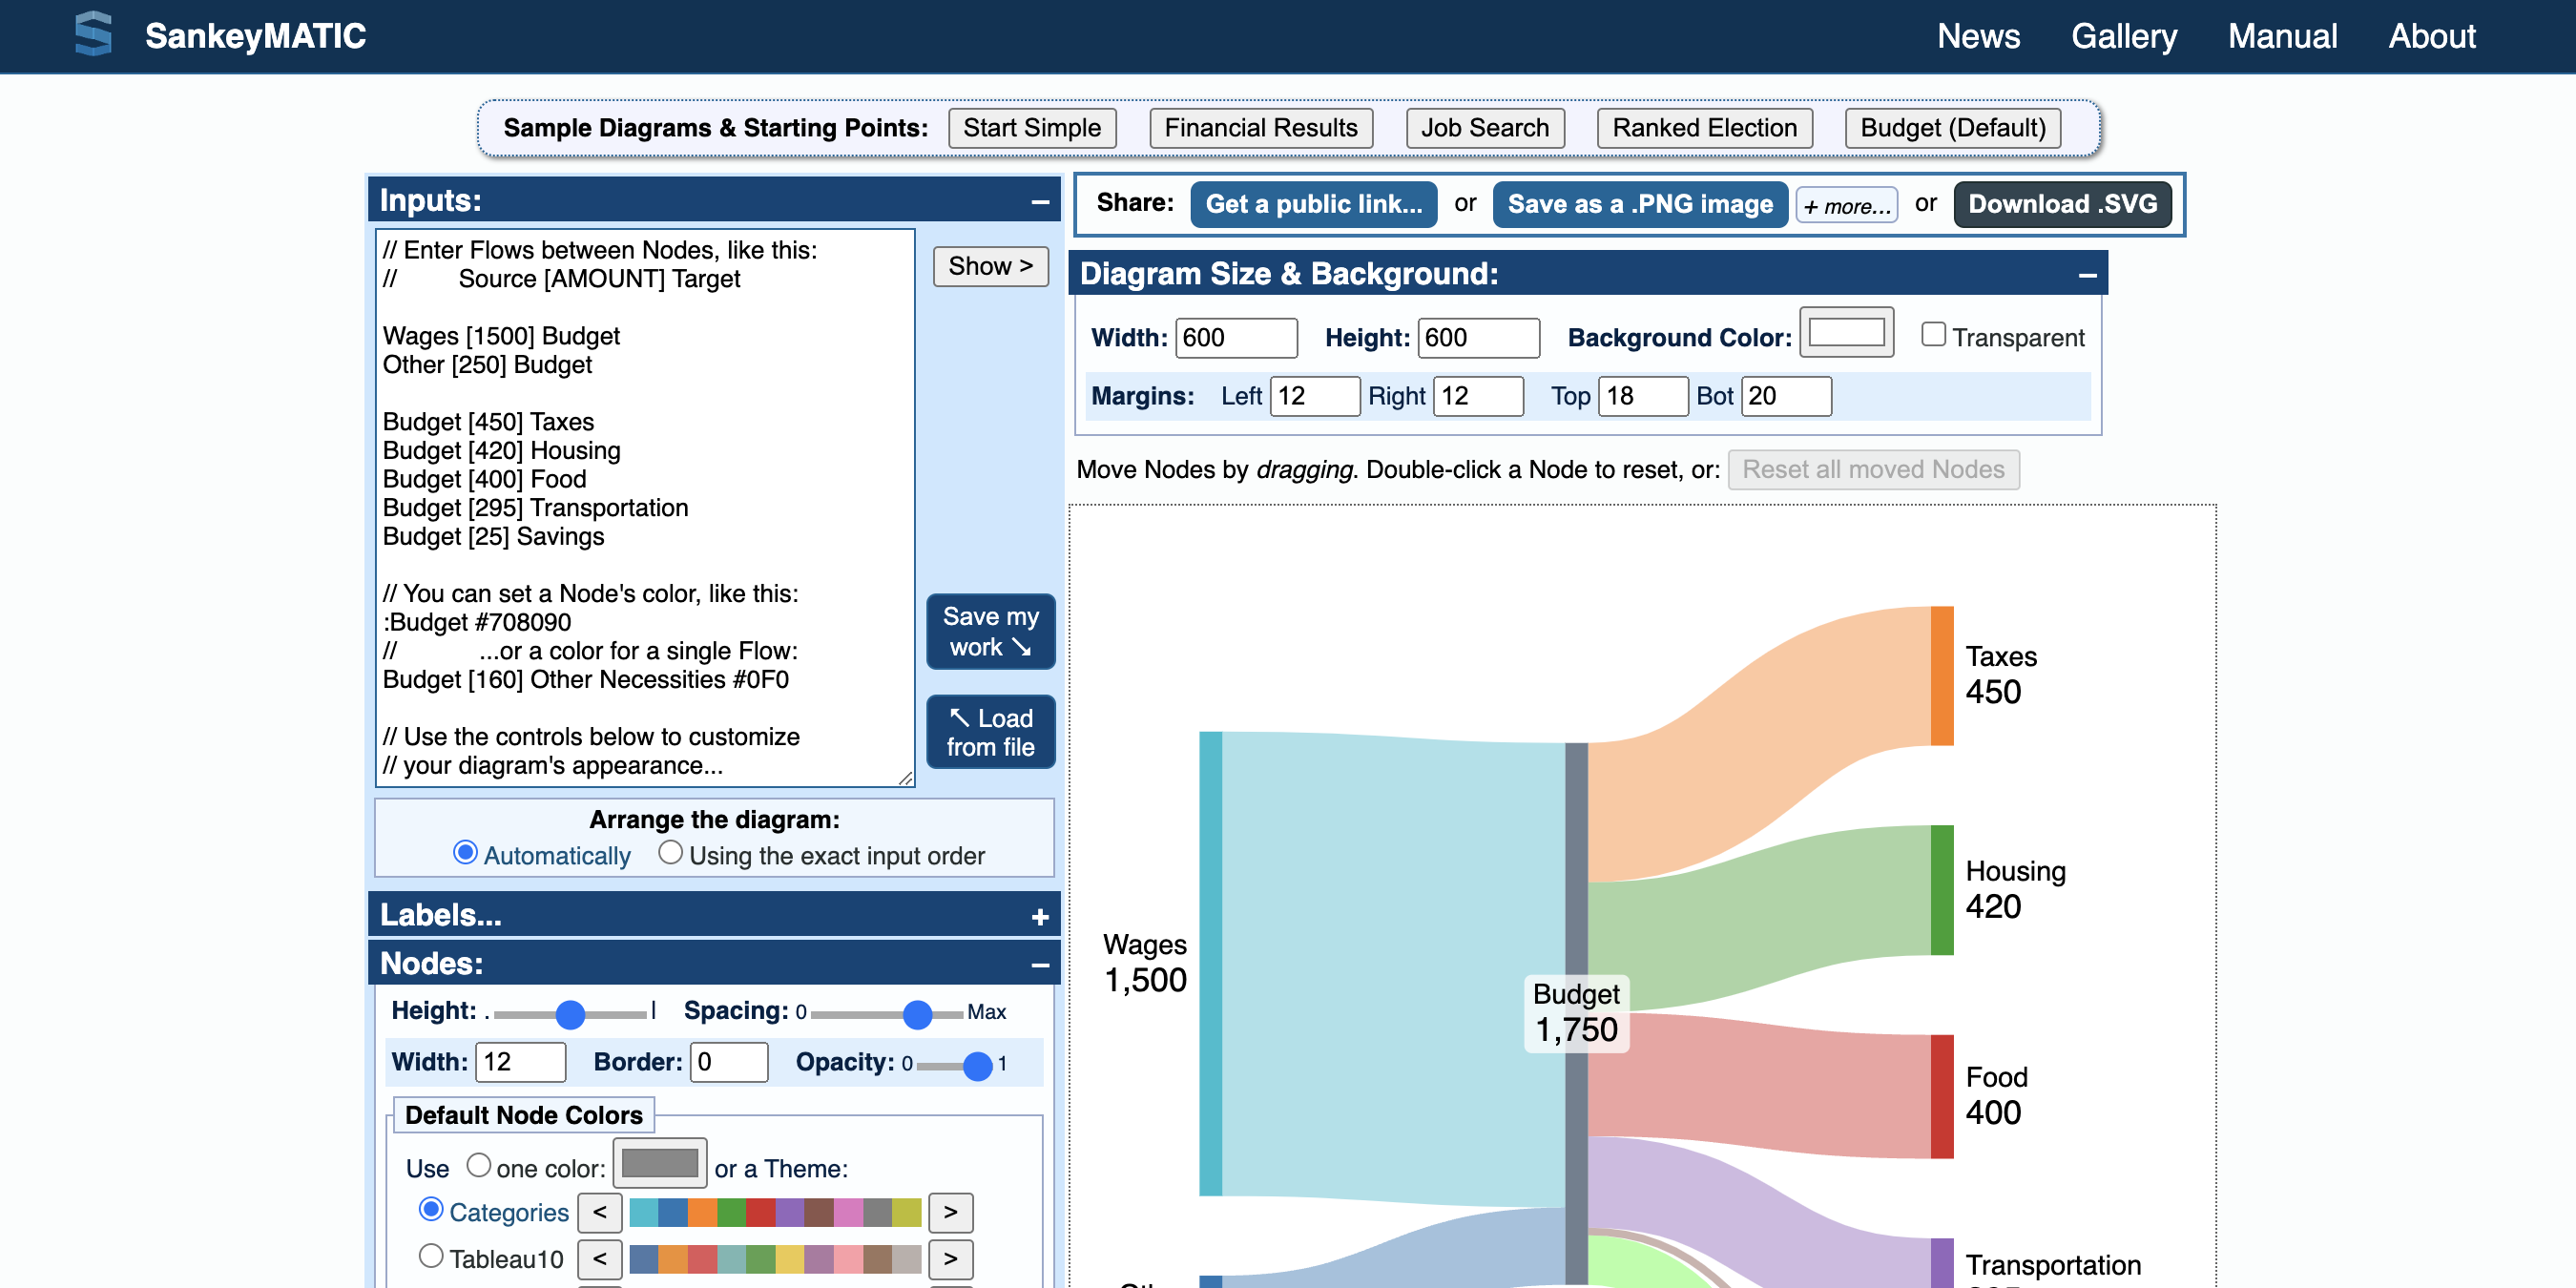The height and width of the screenshot is (1288, 2576).
Task: Open the Gallery page
Action: pos(2124,36)
